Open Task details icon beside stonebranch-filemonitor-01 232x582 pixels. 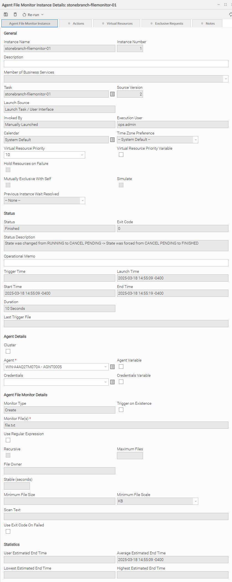(x=112, y=94)
